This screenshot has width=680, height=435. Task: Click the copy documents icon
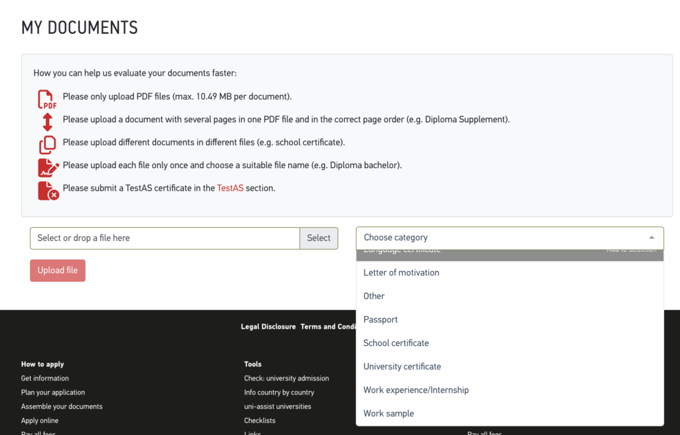(47, 144)
